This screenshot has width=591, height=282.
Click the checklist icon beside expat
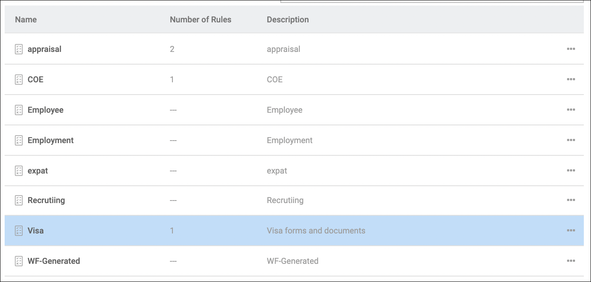click(19, 171)
